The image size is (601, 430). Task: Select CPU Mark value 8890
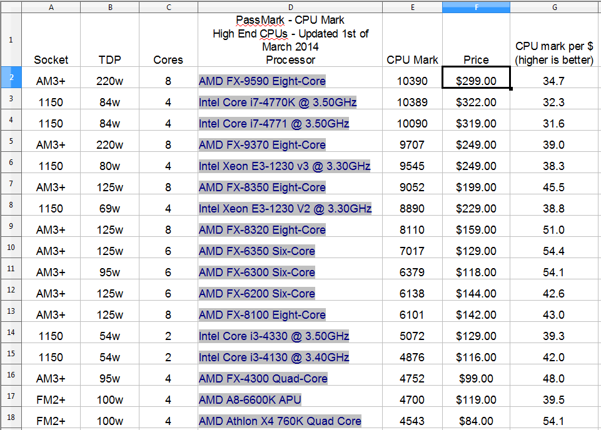coord(412,205)
